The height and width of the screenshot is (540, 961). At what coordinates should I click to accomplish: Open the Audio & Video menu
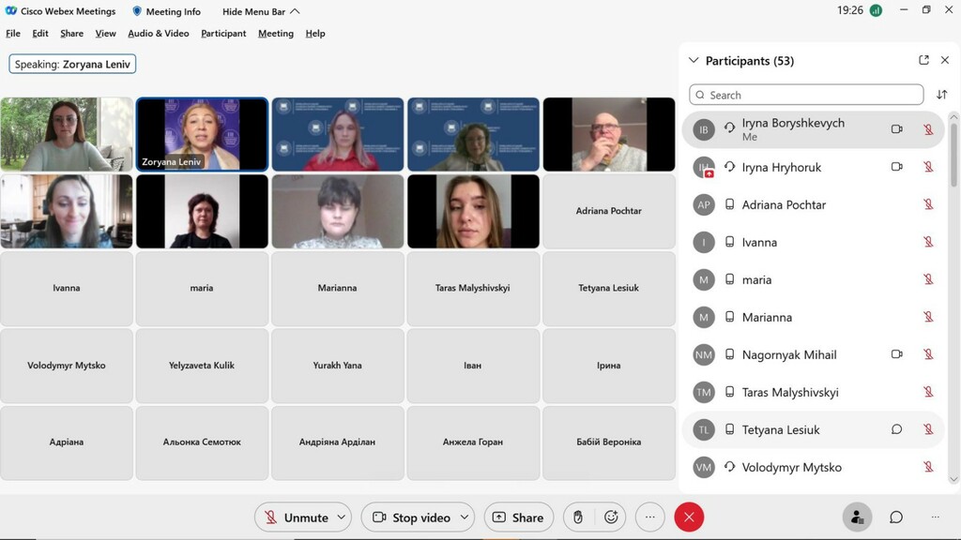click(x=158, y=34)
